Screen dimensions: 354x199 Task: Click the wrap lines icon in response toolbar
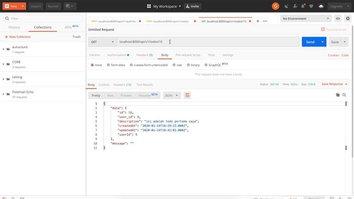187,95
